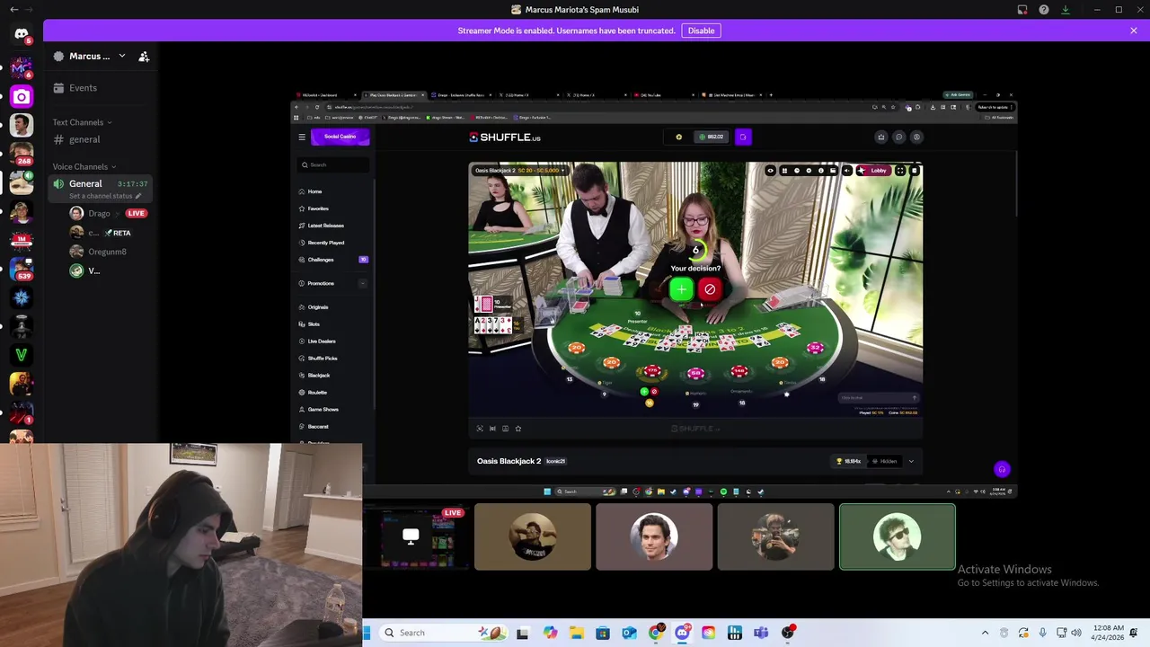Click the Social Casino button in the stream
The height and width of the screenshot is (647, 1150).
pyautogui.click(x=340, y=137)
